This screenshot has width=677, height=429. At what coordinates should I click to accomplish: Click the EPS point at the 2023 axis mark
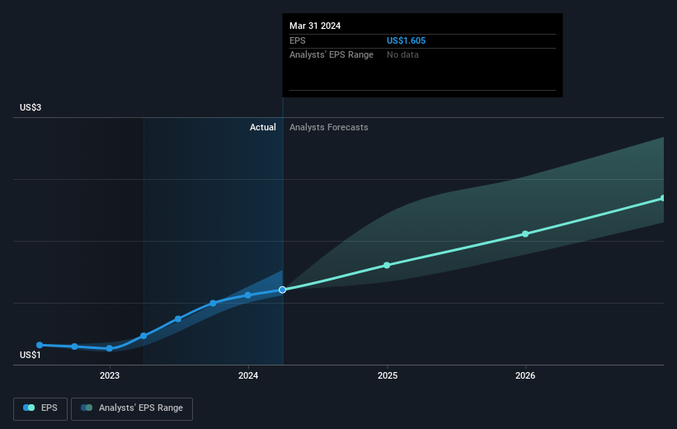point(109,348)
